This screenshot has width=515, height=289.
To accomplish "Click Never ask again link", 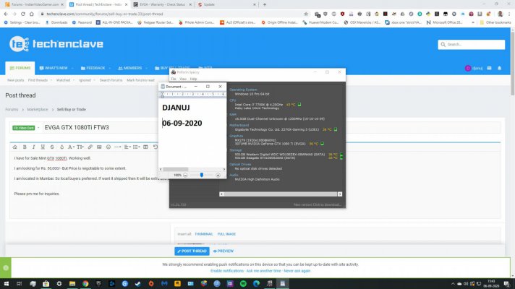I will click(x=297, y=271).
